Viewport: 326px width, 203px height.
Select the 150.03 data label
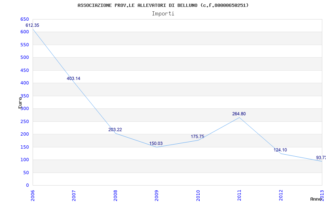[156, 144]
